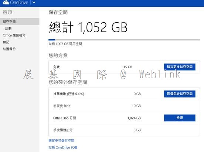This screenshot has width=204, height=152.
Task: Click the 購買更多儲存空間 blue button
Action: [x=180, y=67]
